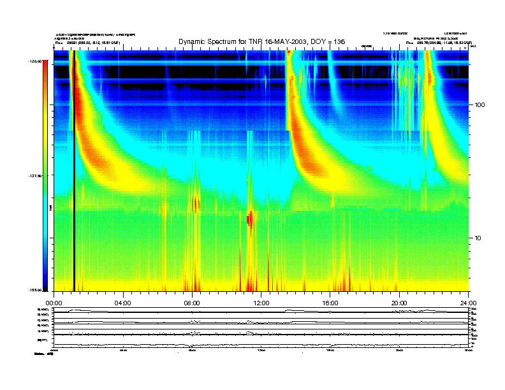505x390 pixels.
Task: Click the large "16:00" time axis label
Action: tap(330, 303)
